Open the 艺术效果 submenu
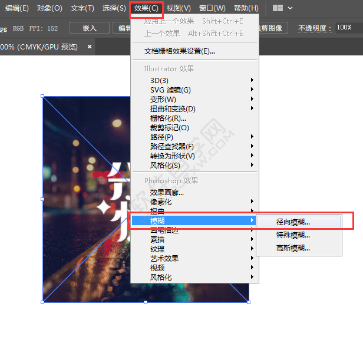Screen dimensions: 363x343 (194, 259)
